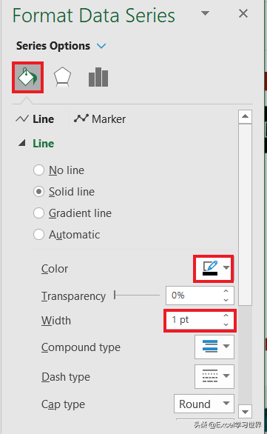Viewport: 267px width, 434px height.
Task: Select the Solid line radio button
Action: [38, 192]
